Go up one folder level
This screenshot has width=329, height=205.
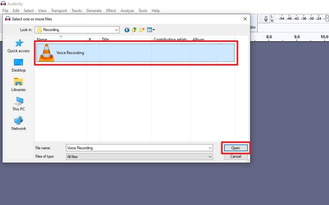[x=134, y=30]
